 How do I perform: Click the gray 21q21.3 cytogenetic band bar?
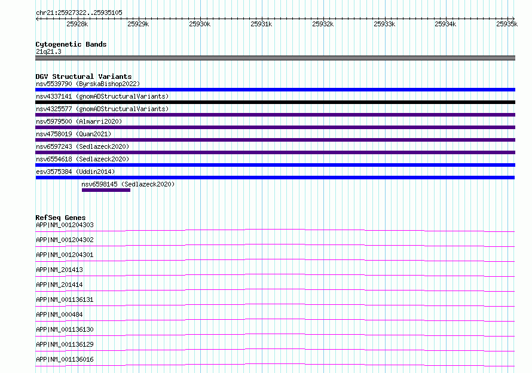click(275, 58)
